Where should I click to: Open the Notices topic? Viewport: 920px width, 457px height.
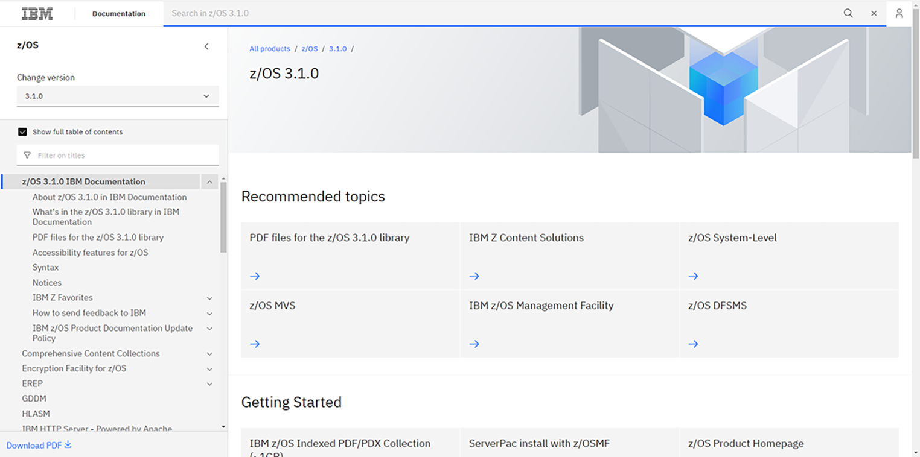pos(47,283)
